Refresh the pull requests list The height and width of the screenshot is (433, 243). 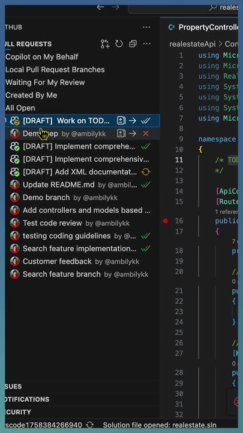pos(119,44)
